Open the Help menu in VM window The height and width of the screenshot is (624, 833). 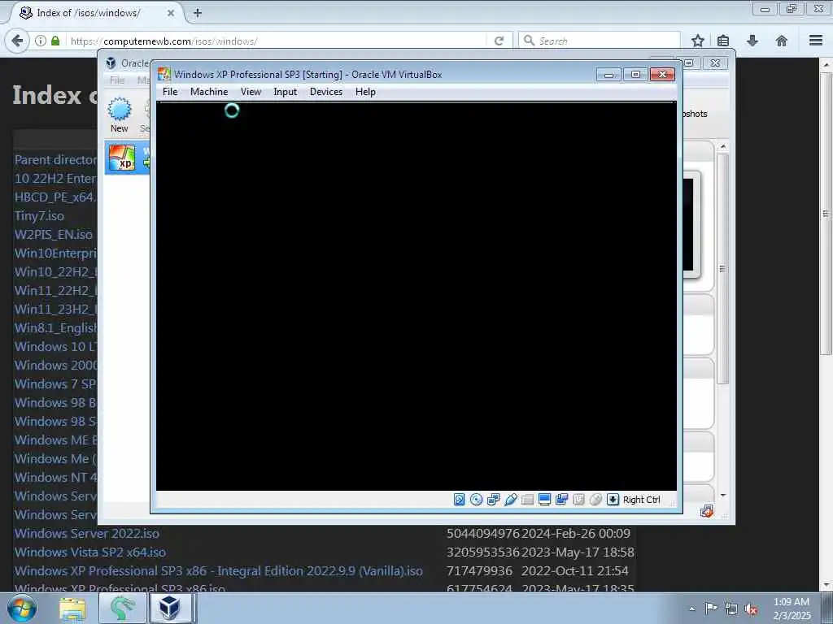point(365,92)
